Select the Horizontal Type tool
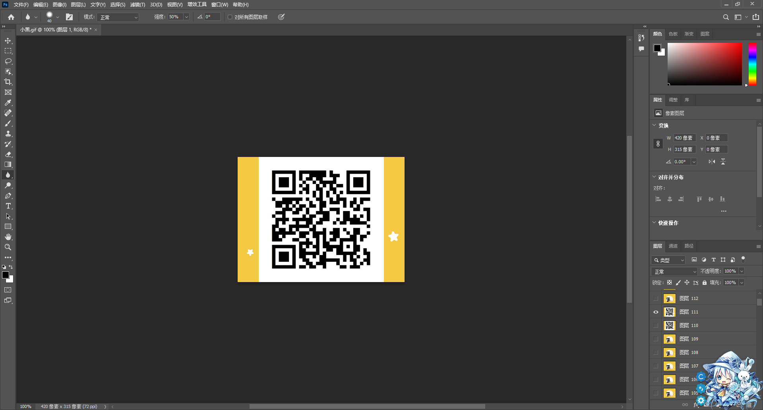The height and width of the screenshot is (410, 763). pos(8,206)
